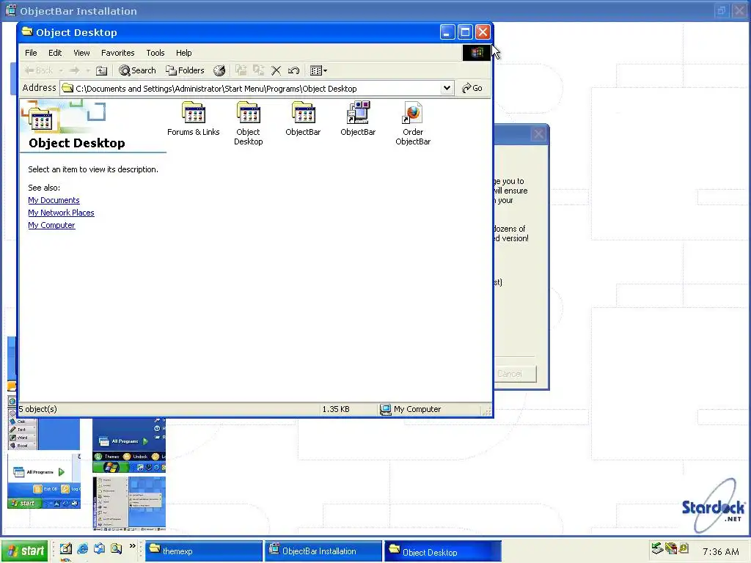Click the Windows flag throbber logo
This screenshot has width=751, height=563.
tap(477, 53)
